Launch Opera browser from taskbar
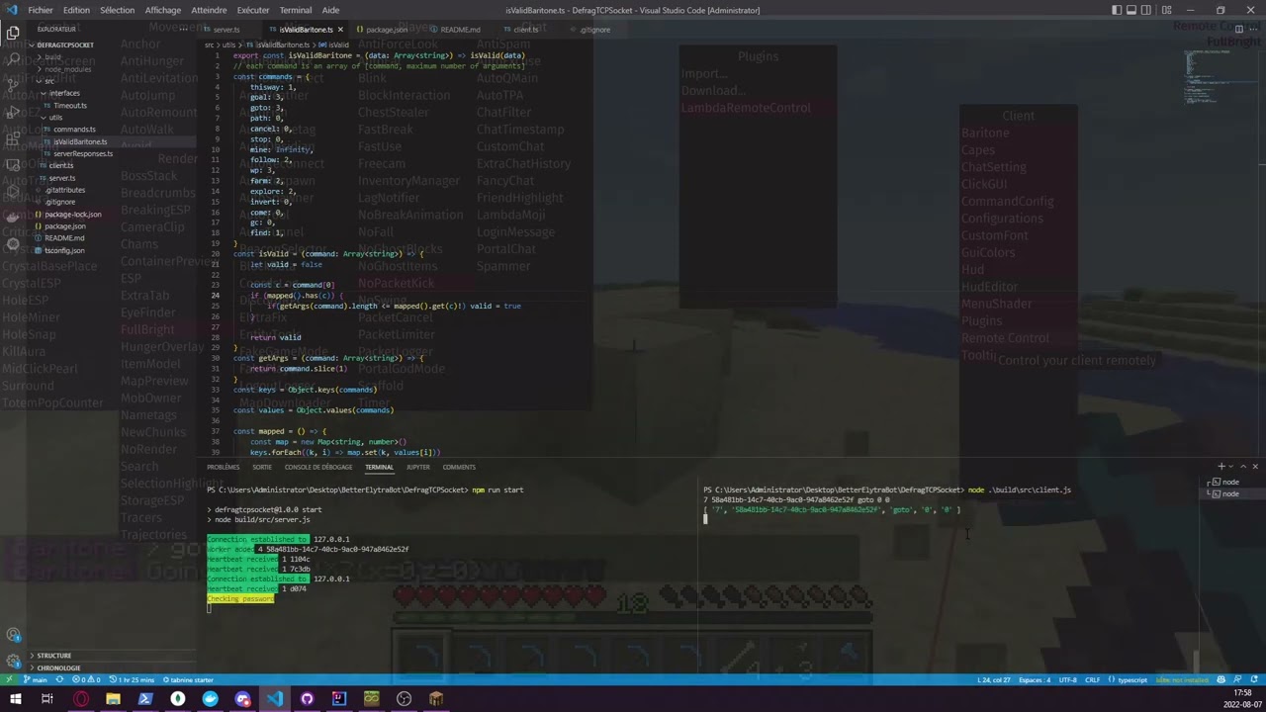1266x712 pixels. click(81, 699)
